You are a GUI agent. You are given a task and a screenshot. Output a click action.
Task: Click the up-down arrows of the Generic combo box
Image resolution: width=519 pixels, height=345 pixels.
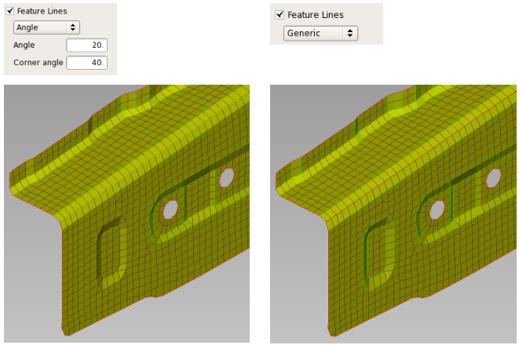[x=350, y=33]
